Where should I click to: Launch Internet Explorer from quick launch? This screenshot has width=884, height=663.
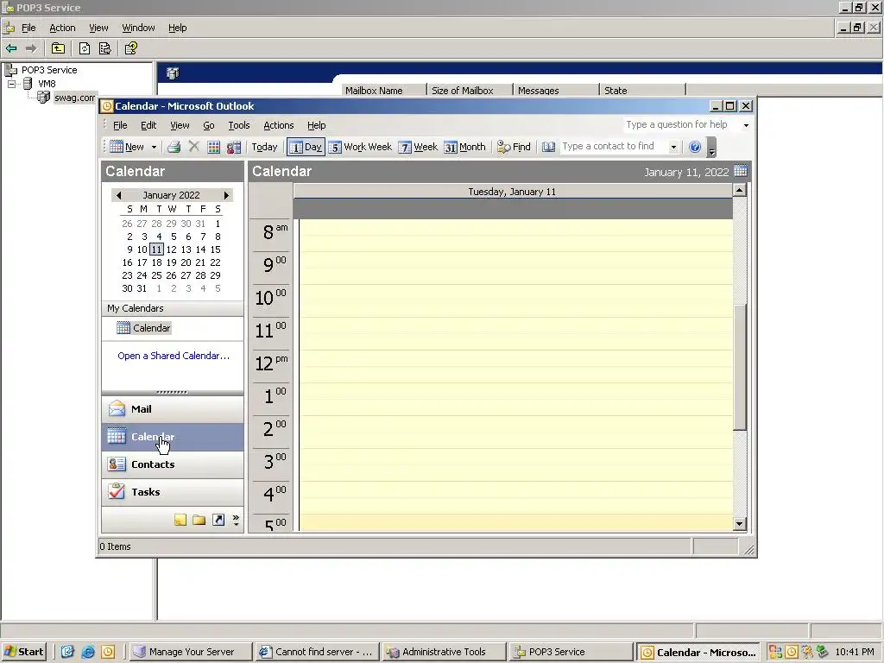88,652
